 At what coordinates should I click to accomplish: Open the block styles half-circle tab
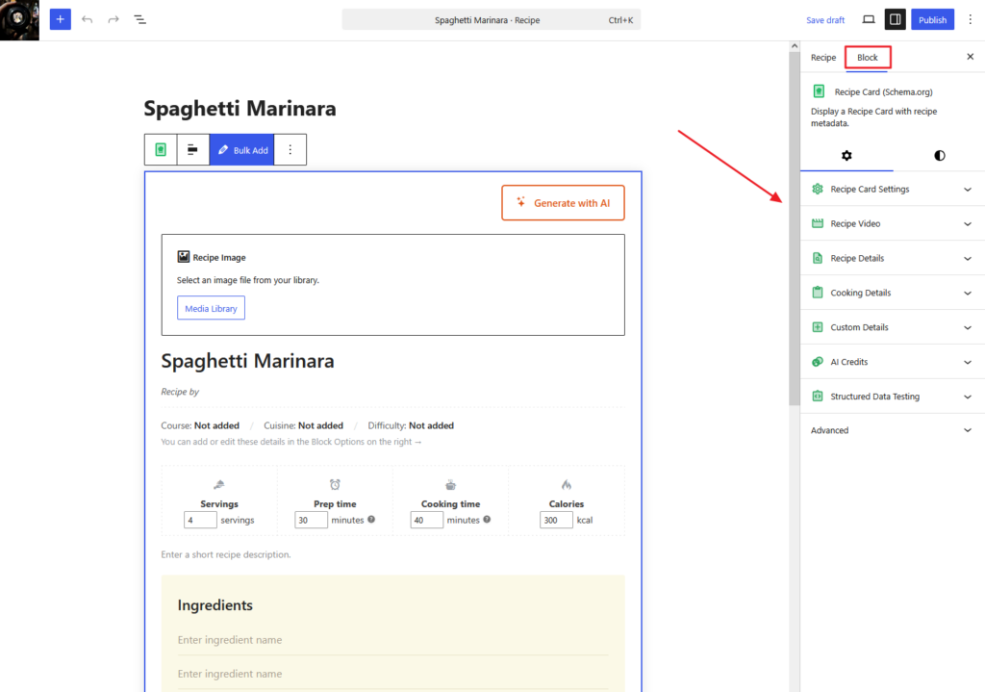(939, 155)
